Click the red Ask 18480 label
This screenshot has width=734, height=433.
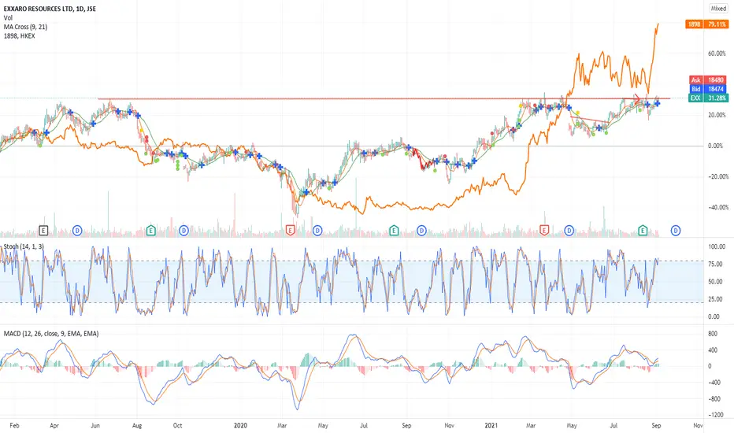point(708,80)
